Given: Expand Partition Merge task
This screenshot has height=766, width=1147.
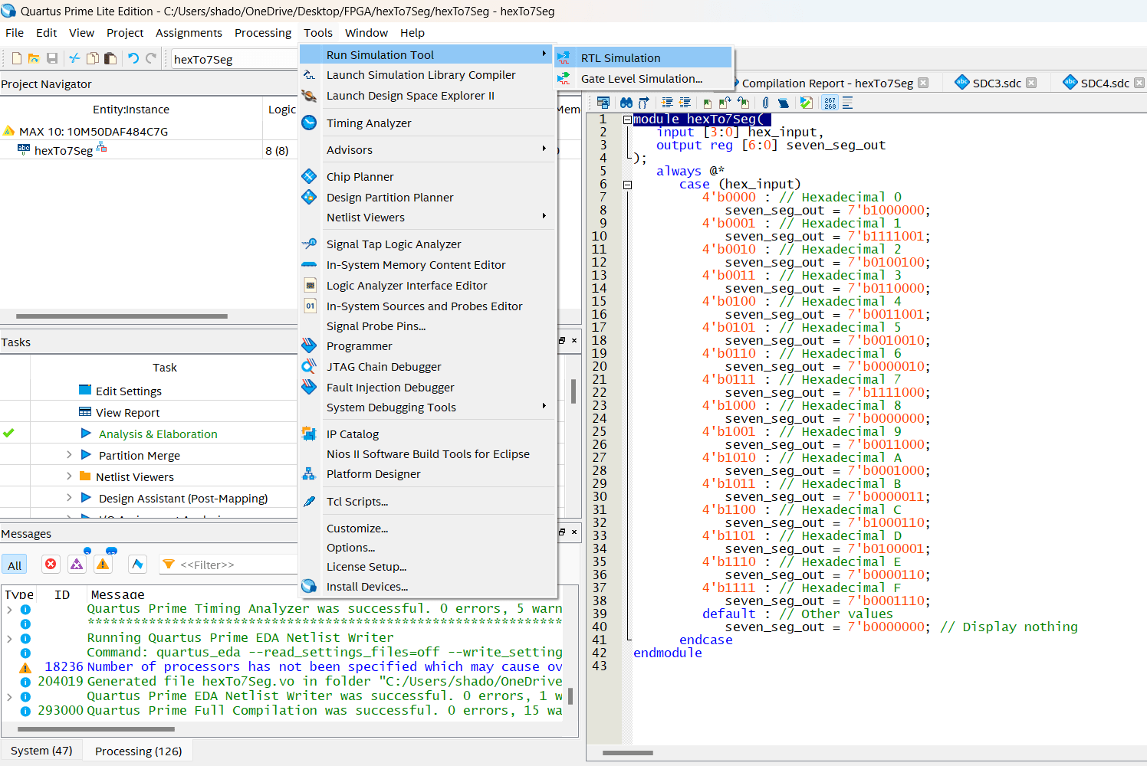Looking at the screenshot, I should pos(69,454).
